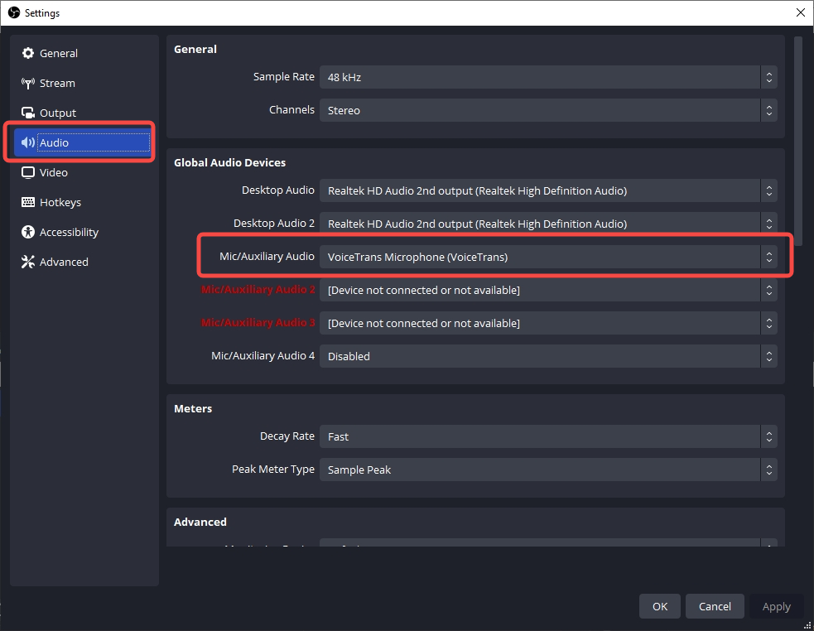
Task: Open the Sample Rate dropdown
Action: [548, 77]
